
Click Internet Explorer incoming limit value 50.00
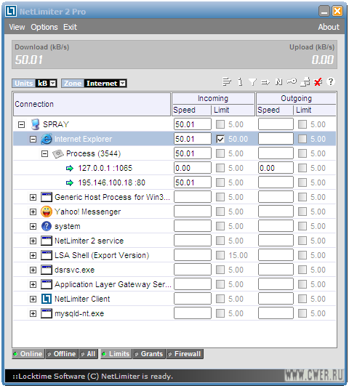pyautogui.click(x=238, y=139)
